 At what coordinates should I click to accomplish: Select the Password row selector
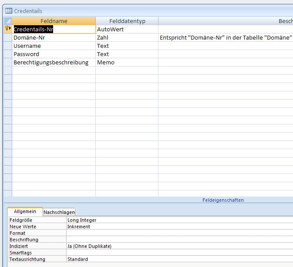8,54
